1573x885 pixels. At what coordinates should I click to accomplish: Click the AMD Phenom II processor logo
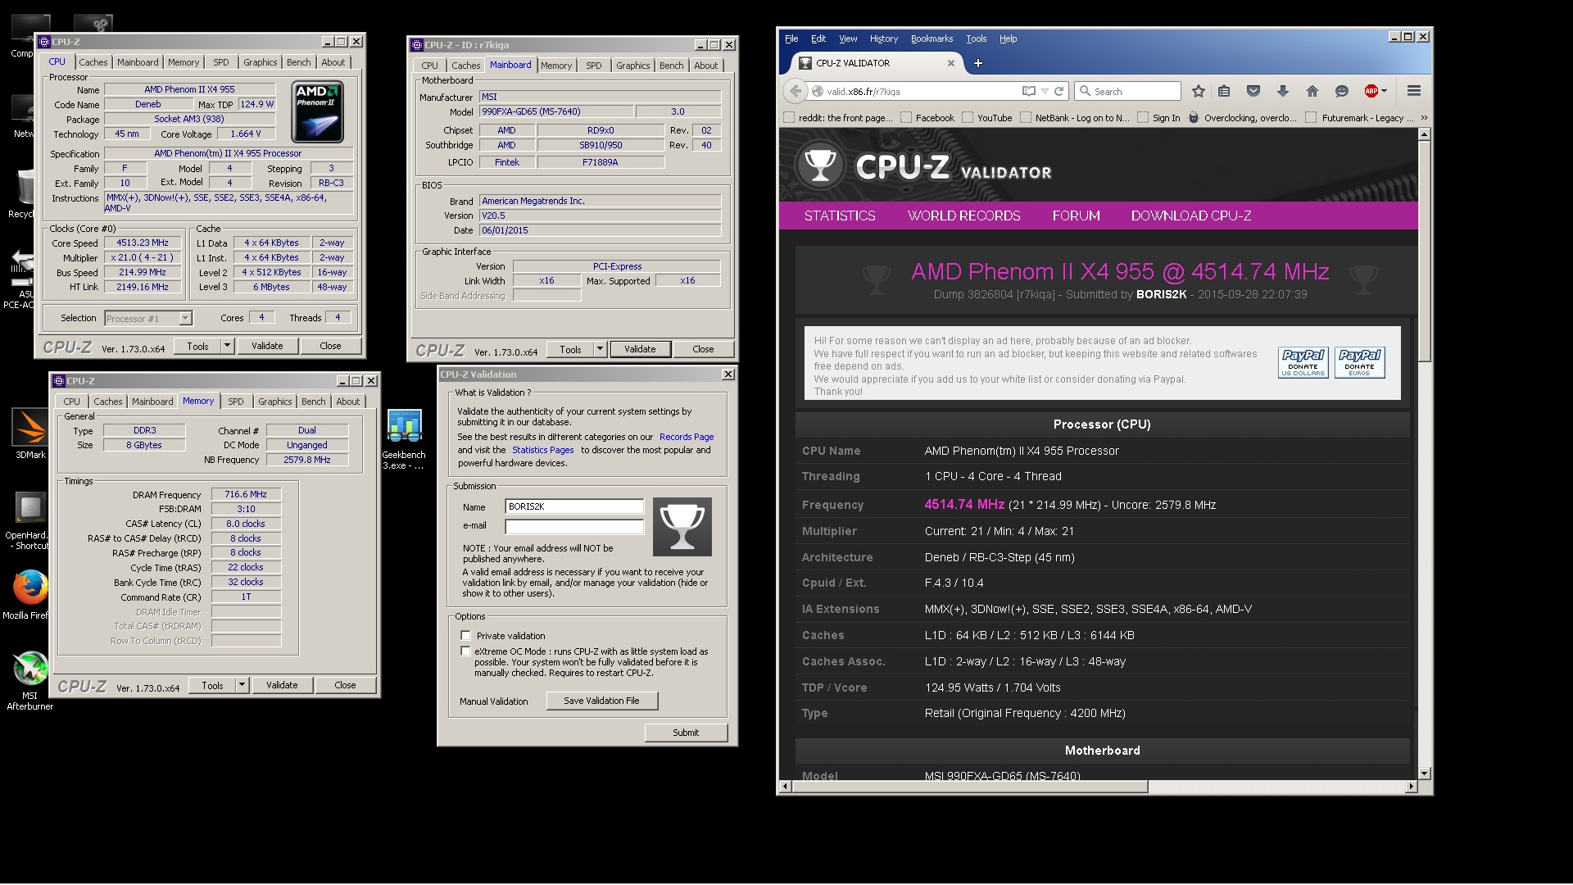318,112
